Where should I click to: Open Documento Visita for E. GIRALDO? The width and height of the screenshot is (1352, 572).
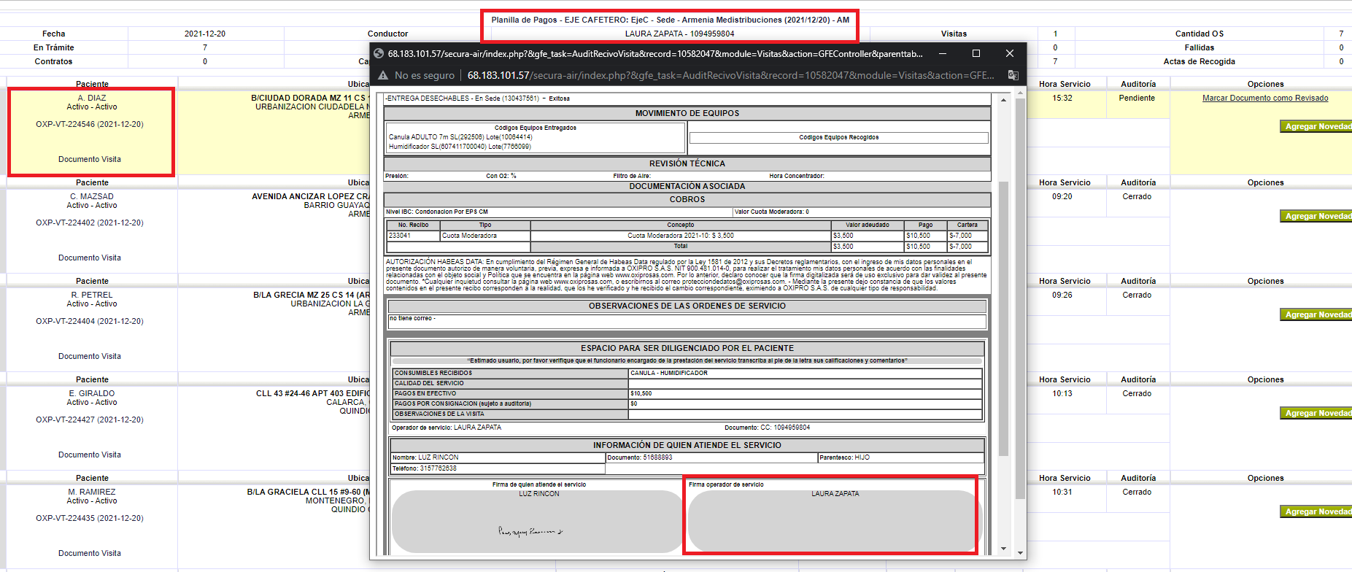pyautogui.click(x=90, y=455)
